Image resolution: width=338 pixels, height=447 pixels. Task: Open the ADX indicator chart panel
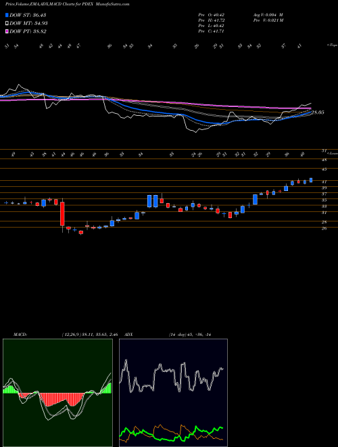173,393
